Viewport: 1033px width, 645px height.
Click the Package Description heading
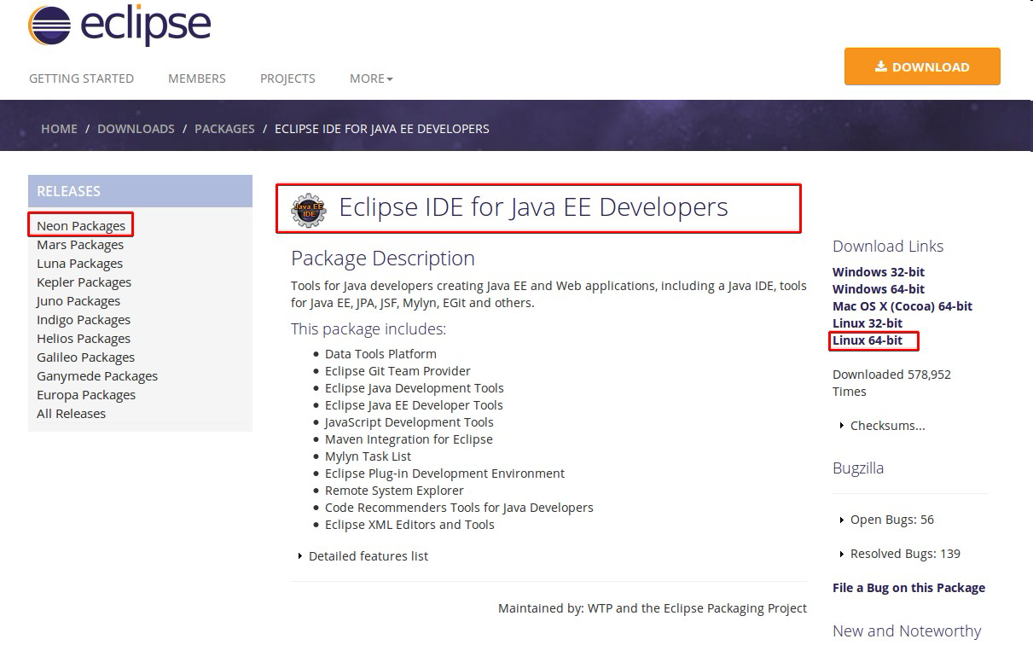point(383,259)
